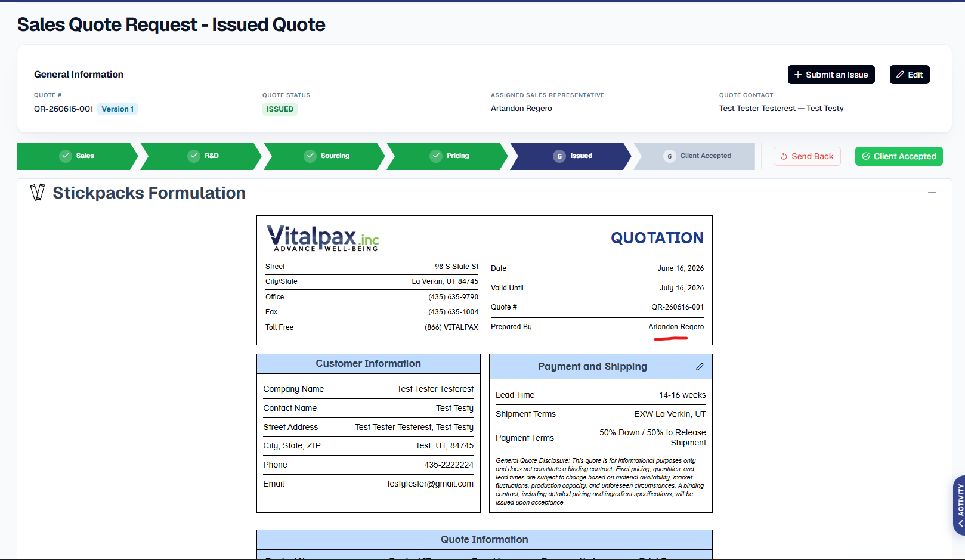Image resolution: width=965 pixels, height=560 pixels.
Task: Click quote number QR-260616-001 in General Information
Action: 64,109
